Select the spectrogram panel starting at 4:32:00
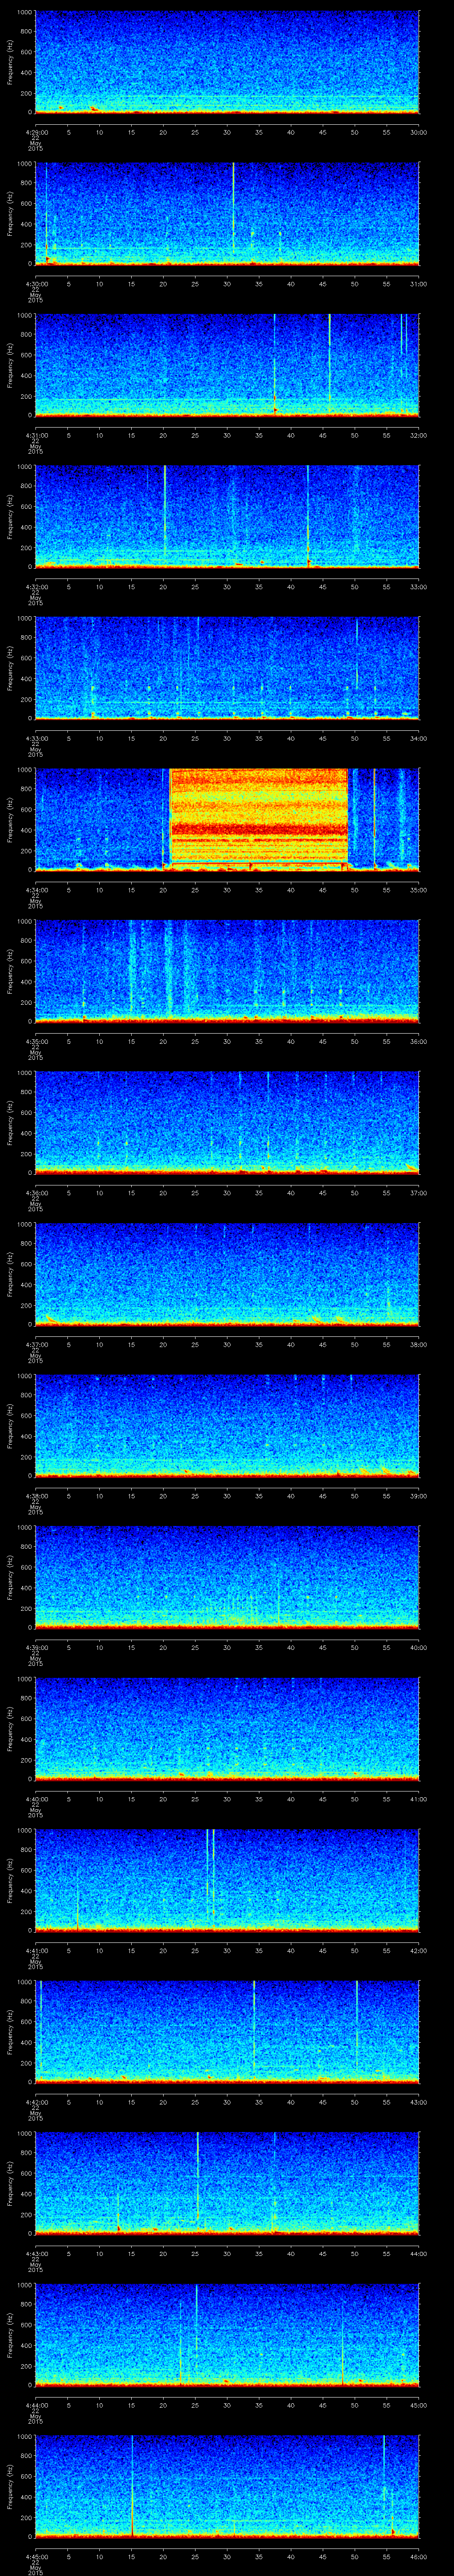 tap(227, 517)
